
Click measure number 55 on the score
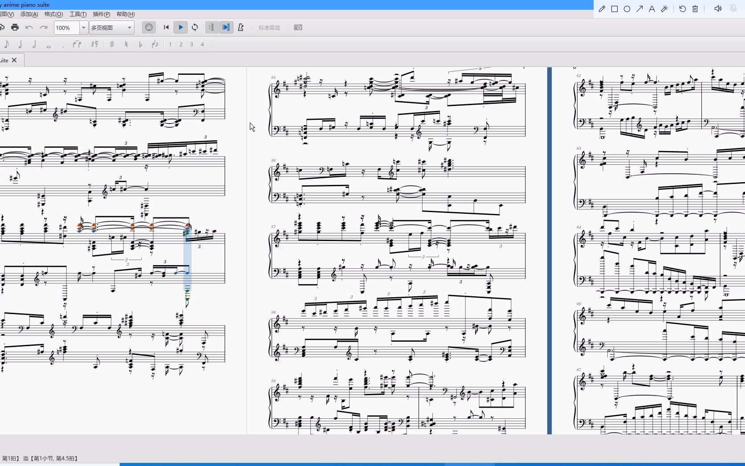[273, 78]
